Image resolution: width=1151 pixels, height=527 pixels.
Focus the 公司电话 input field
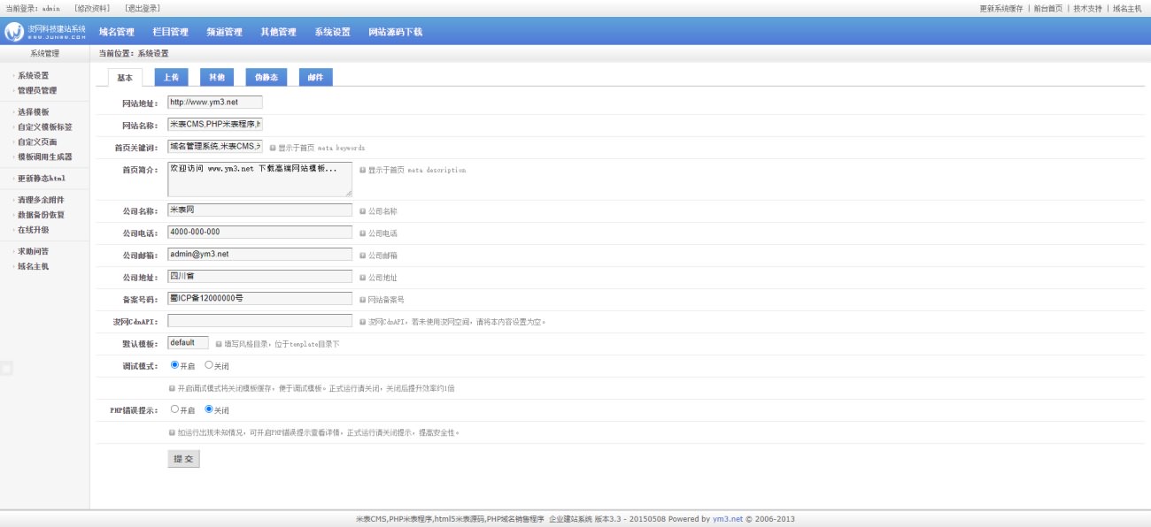coord(259,233)
